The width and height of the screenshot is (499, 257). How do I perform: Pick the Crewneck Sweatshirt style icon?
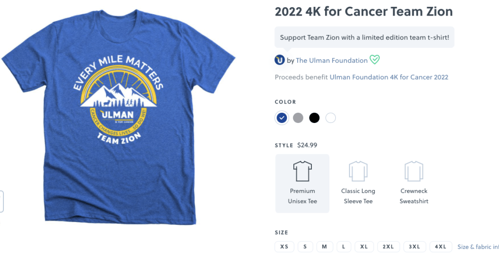pos(414,171)
